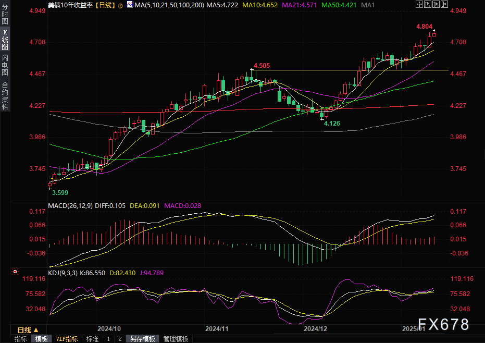This screenshot has width=485, height=343.
Task: Open the 合约资料 sidebar tab
Action: click(x=5, y=96)
